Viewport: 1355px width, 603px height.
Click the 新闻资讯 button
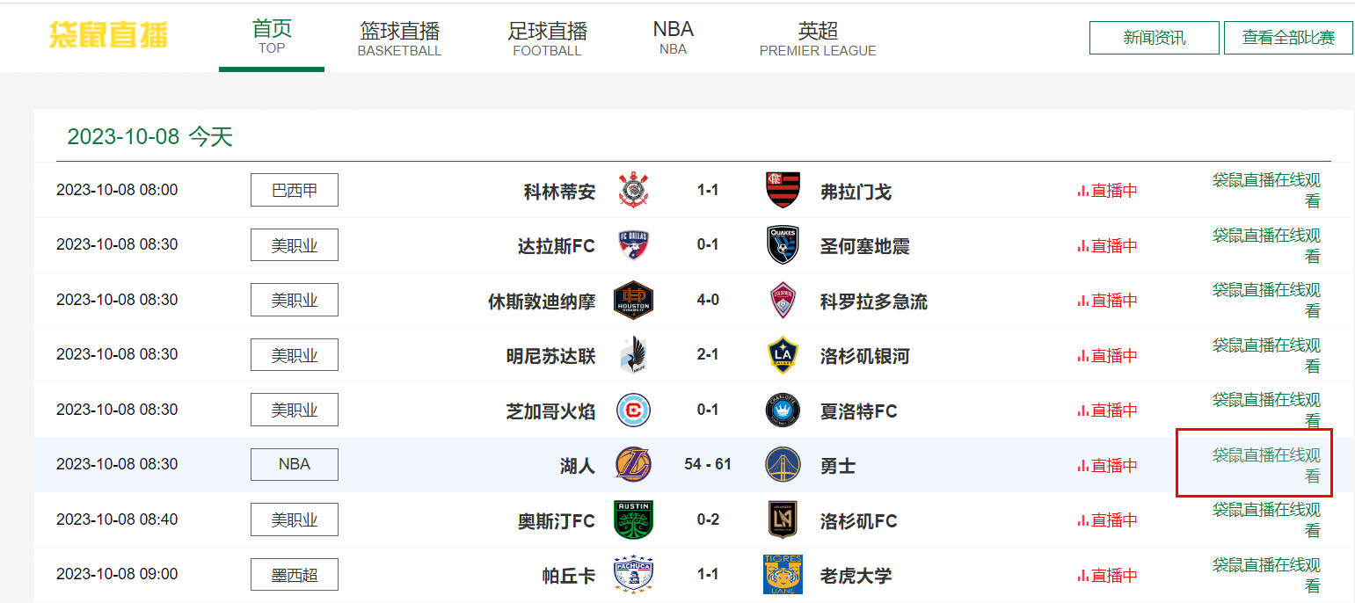click(1155, 38)
